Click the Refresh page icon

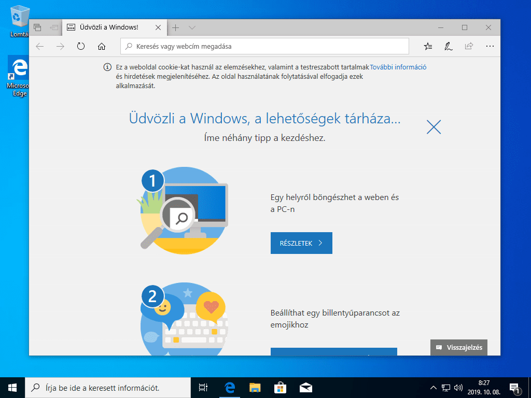click(81, 46)
